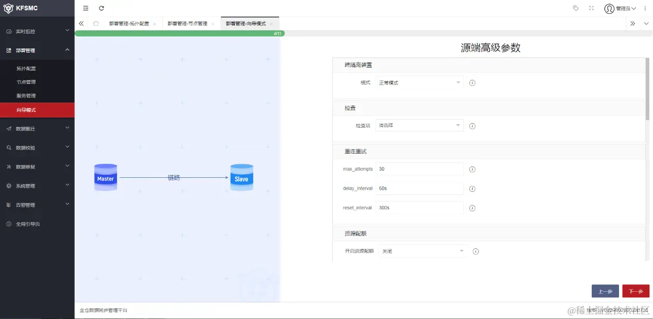
Task: Select the Slave database node icon
Action: point(242,178)
